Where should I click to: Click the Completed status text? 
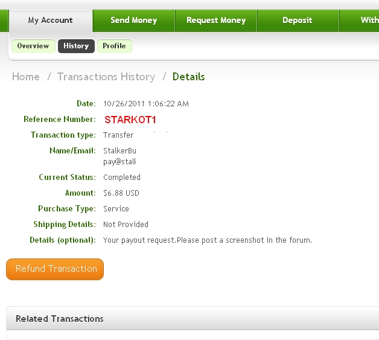[x=122, y=178]
